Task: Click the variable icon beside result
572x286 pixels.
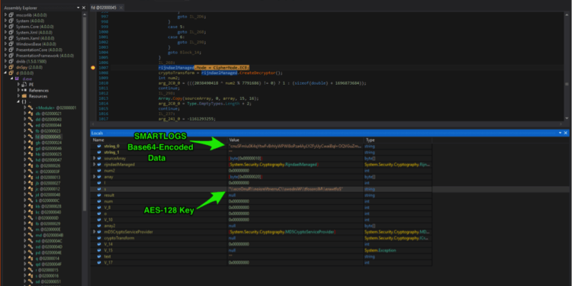Action: (x=99, y=195)
